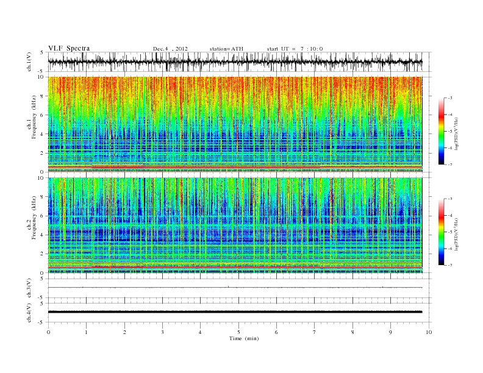The image size is (483, 373).
Task: Click the ch.1 "Frequency (kHz)" axis label
Action: [x=34, y=117]
